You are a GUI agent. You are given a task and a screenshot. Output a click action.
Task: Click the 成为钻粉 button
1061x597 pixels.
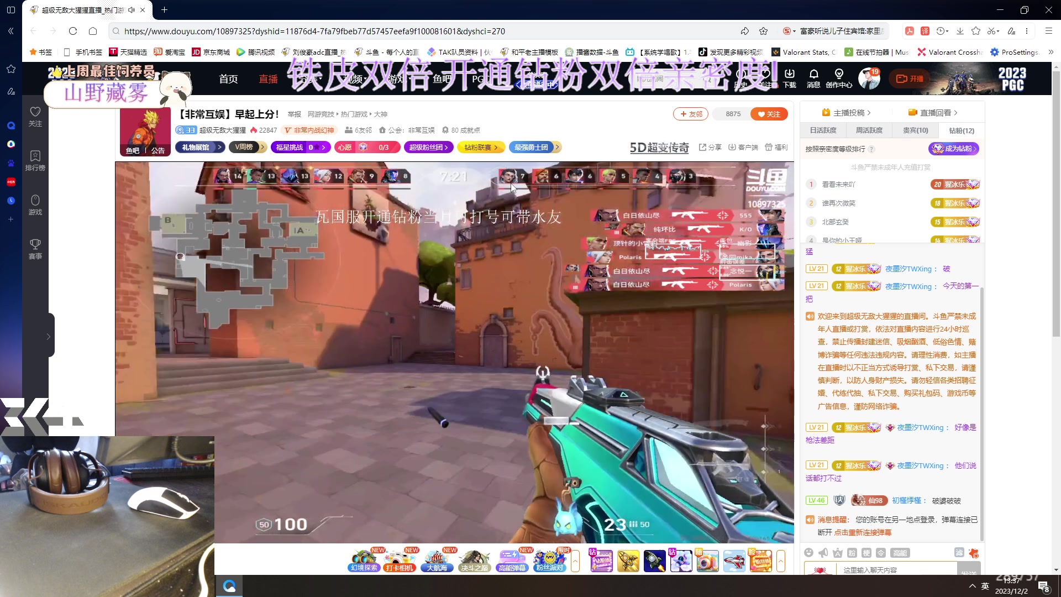point(954,149)
